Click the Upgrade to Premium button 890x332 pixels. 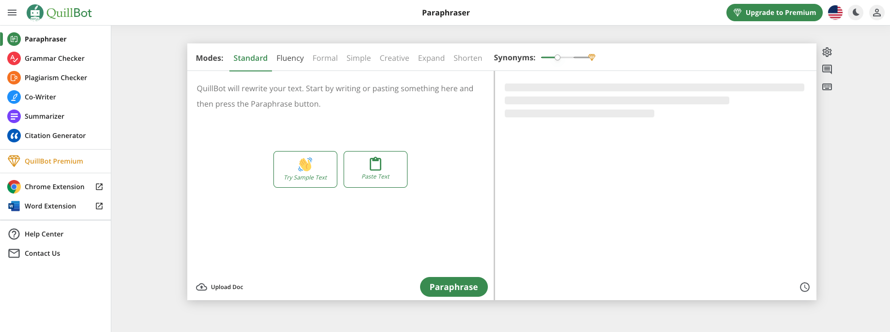pos(774,13)
